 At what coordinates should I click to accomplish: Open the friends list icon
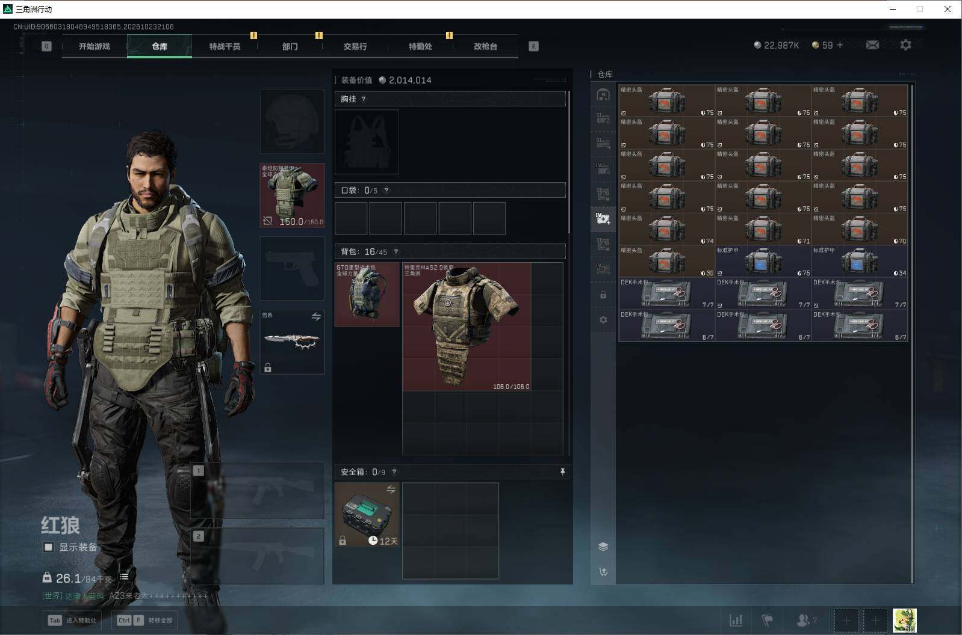[x=806, y=620]
